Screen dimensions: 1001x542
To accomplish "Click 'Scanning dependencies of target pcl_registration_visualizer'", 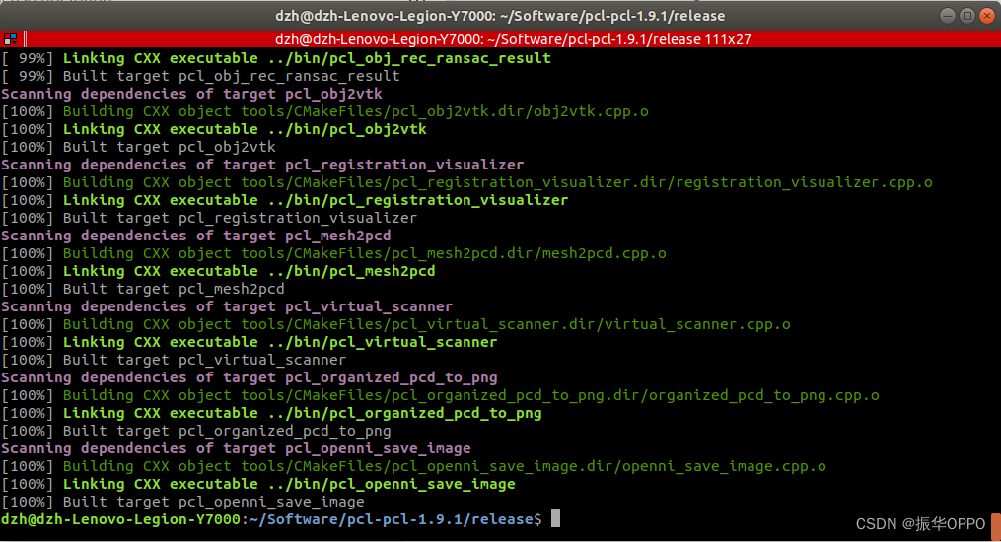I will pos(262,165).
